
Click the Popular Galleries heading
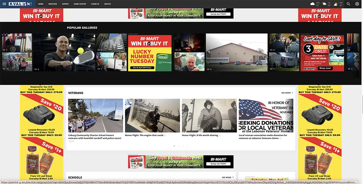(x=82, y=27)
